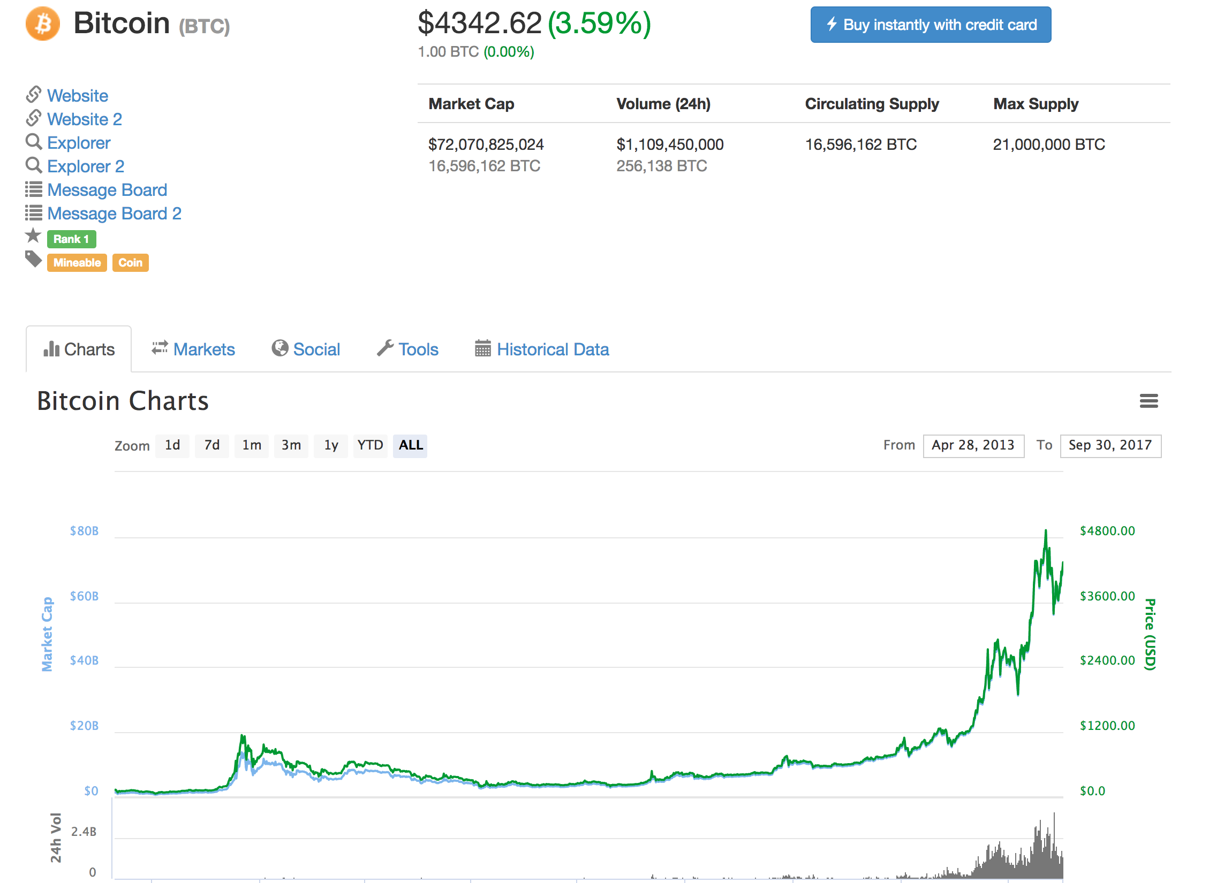Click the link icon beside Website 2
This screenshot has height=883, width=1209.
click(34, 118)
